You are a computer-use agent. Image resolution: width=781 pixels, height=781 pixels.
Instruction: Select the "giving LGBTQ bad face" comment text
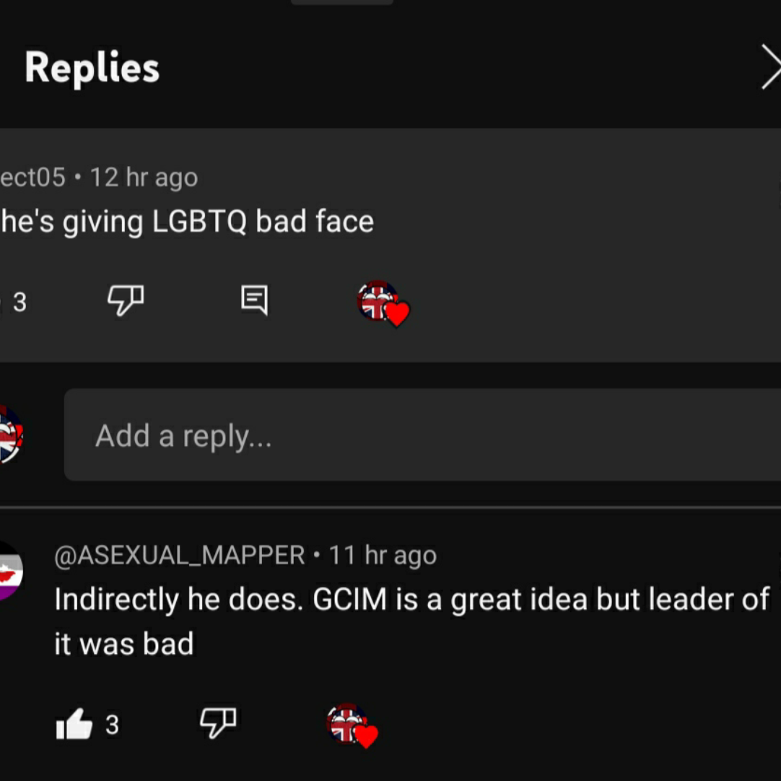[188, 222]
